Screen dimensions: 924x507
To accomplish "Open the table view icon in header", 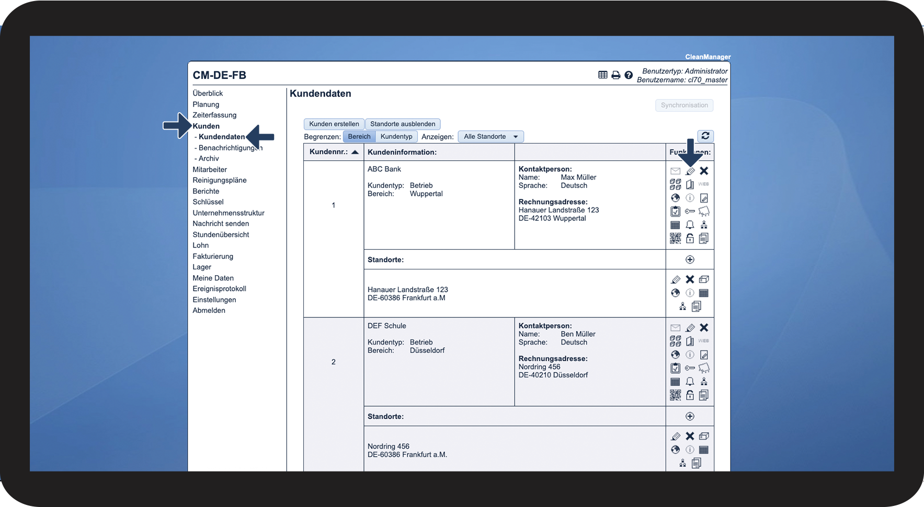I will tap(603, 75).
